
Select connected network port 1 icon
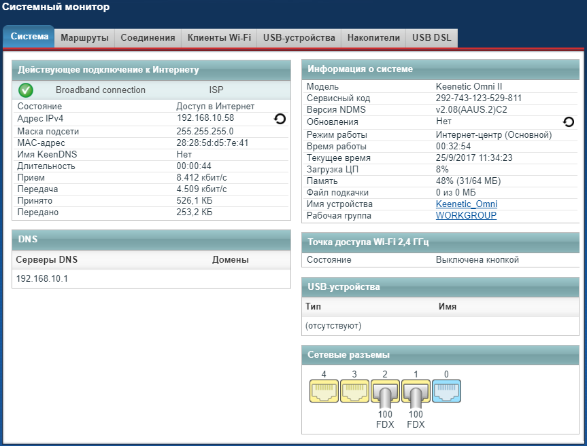416,390
